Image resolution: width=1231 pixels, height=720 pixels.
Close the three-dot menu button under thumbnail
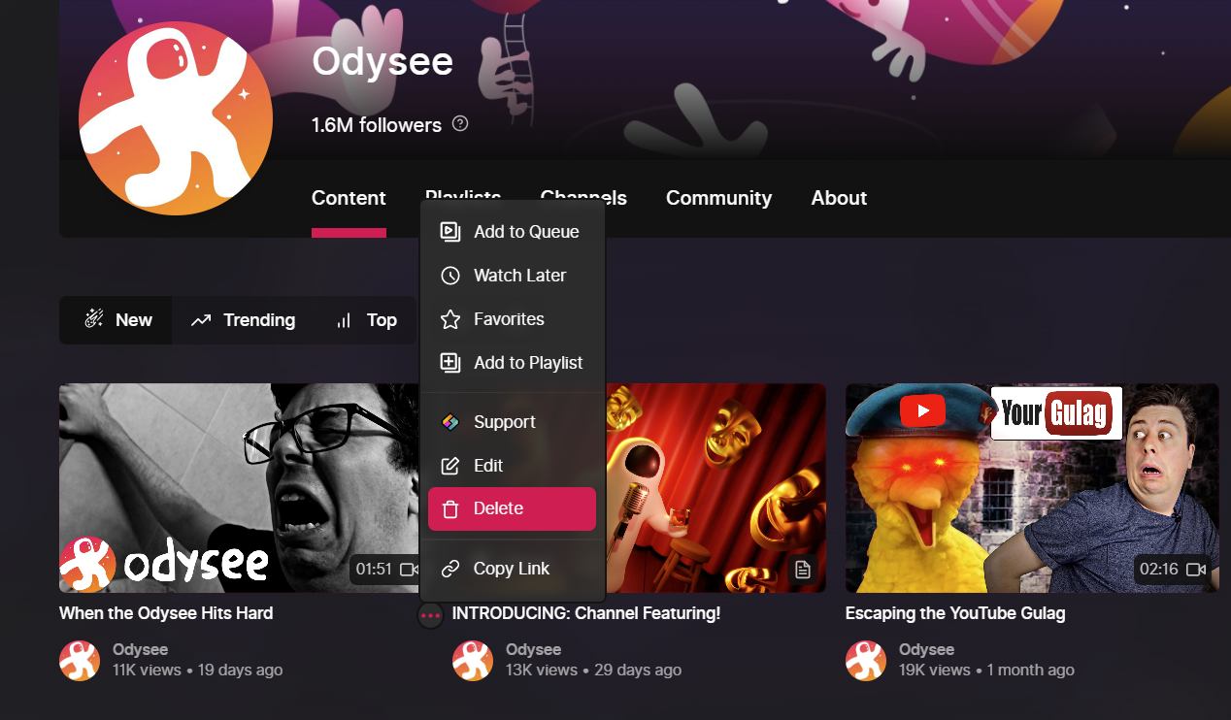(x=430, y=615)
